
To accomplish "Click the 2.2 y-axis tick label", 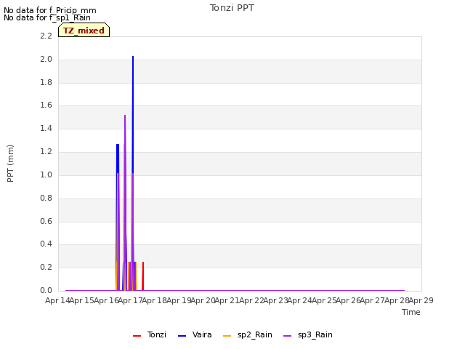I will click(x=46, y=36).
